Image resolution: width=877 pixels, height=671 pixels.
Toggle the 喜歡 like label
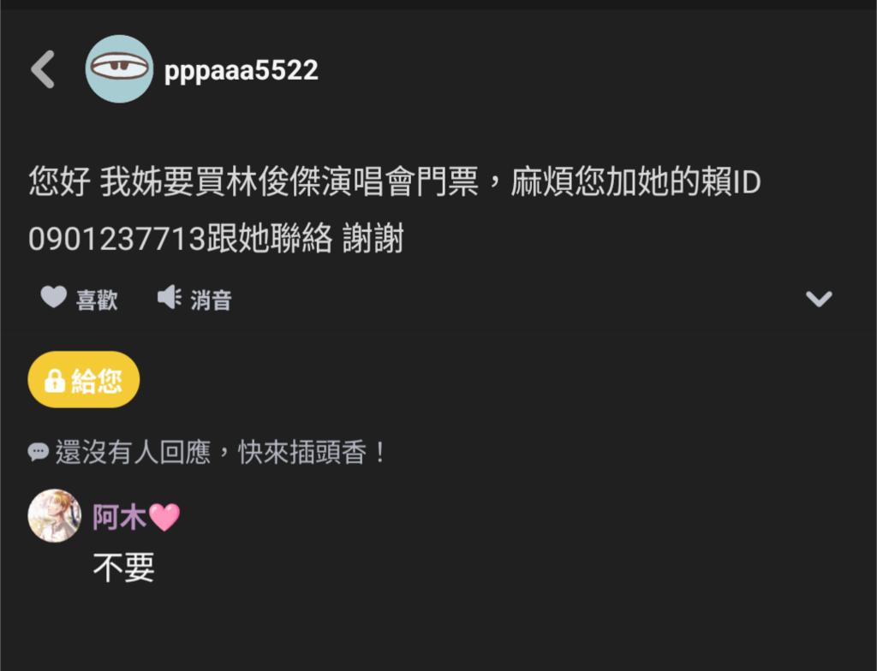(97, 300)
